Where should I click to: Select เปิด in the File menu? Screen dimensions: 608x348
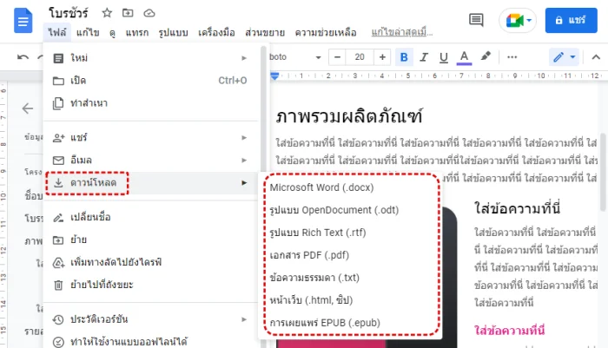pos(150,81)
